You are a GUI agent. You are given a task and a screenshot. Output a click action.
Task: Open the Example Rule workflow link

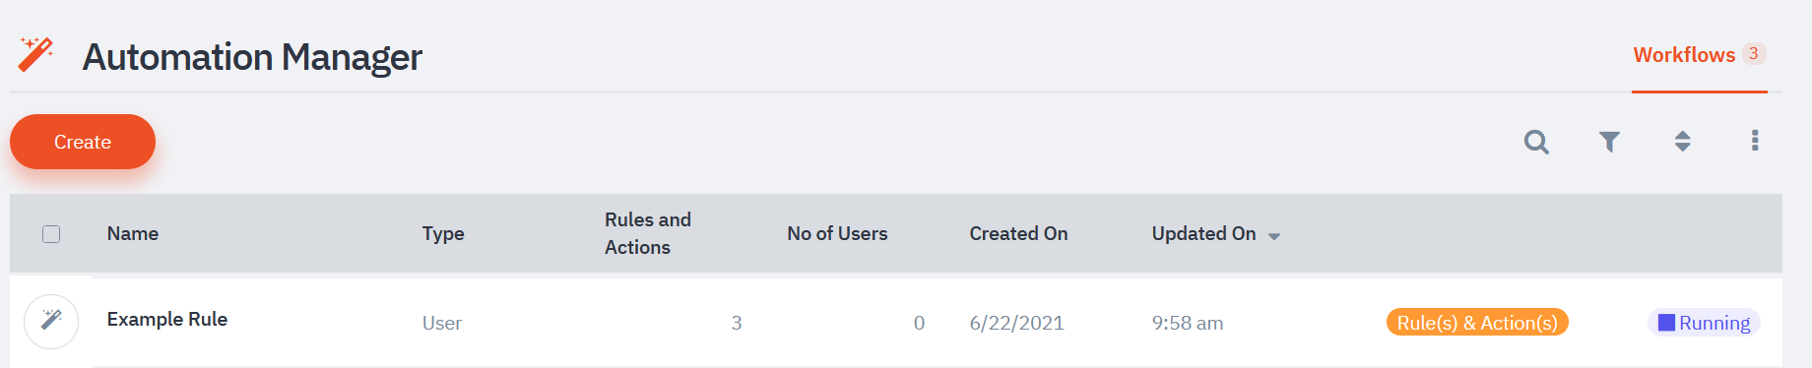coord(167,319)
